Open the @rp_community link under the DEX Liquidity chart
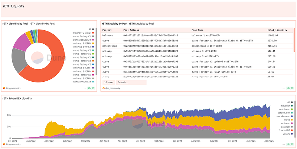This screenshot has width=297, height=149. coord(13,144)
